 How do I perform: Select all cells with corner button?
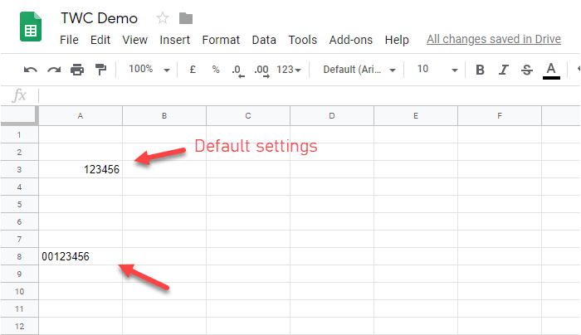(19, 116)
